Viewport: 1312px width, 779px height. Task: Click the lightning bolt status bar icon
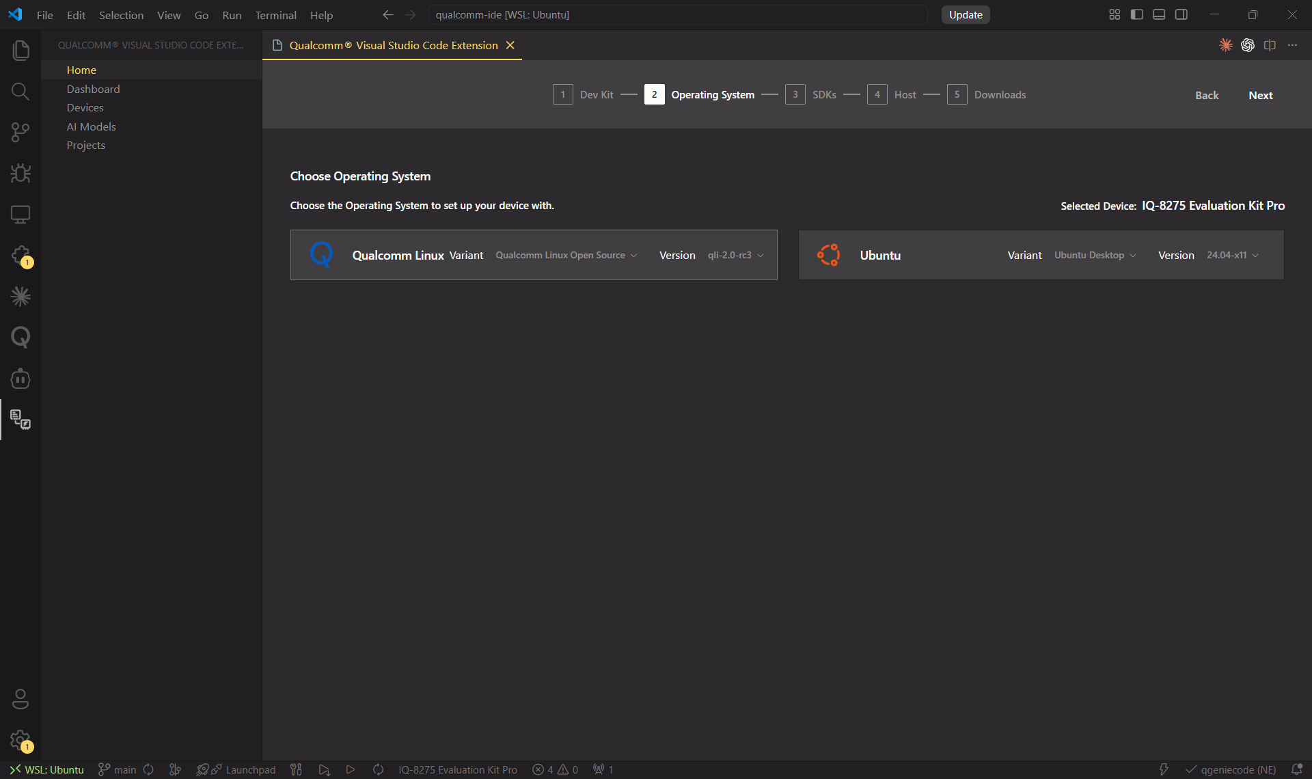pos(1164,769)
